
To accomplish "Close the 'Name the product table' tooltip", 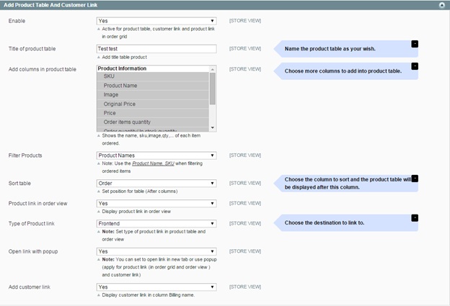I will tap(415, 44).
